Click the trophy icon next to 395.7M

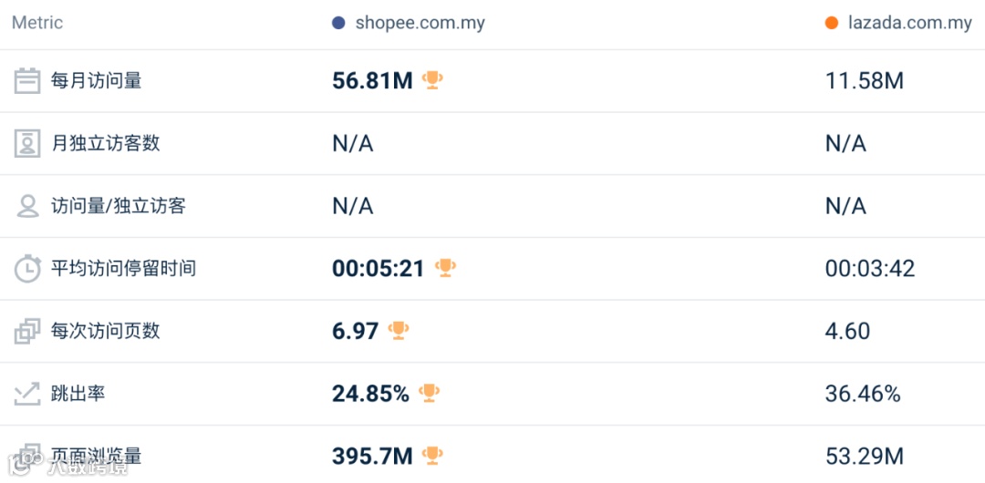(432, 455)
